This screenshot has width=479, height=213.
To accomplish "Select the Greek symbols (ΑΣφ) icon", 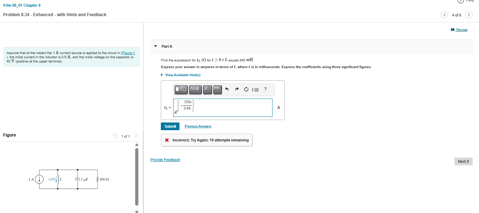I will point(195,89).
